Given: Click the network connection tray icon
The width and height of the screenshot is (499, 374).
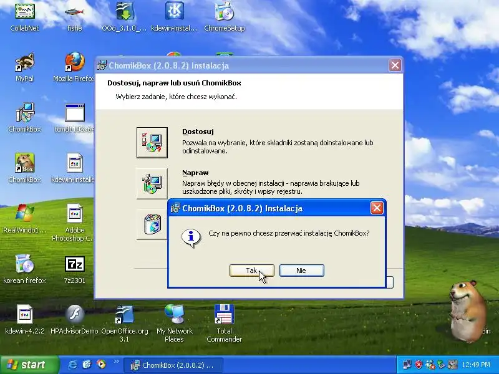Looking at the screenshot, I should tap(407, 365).
